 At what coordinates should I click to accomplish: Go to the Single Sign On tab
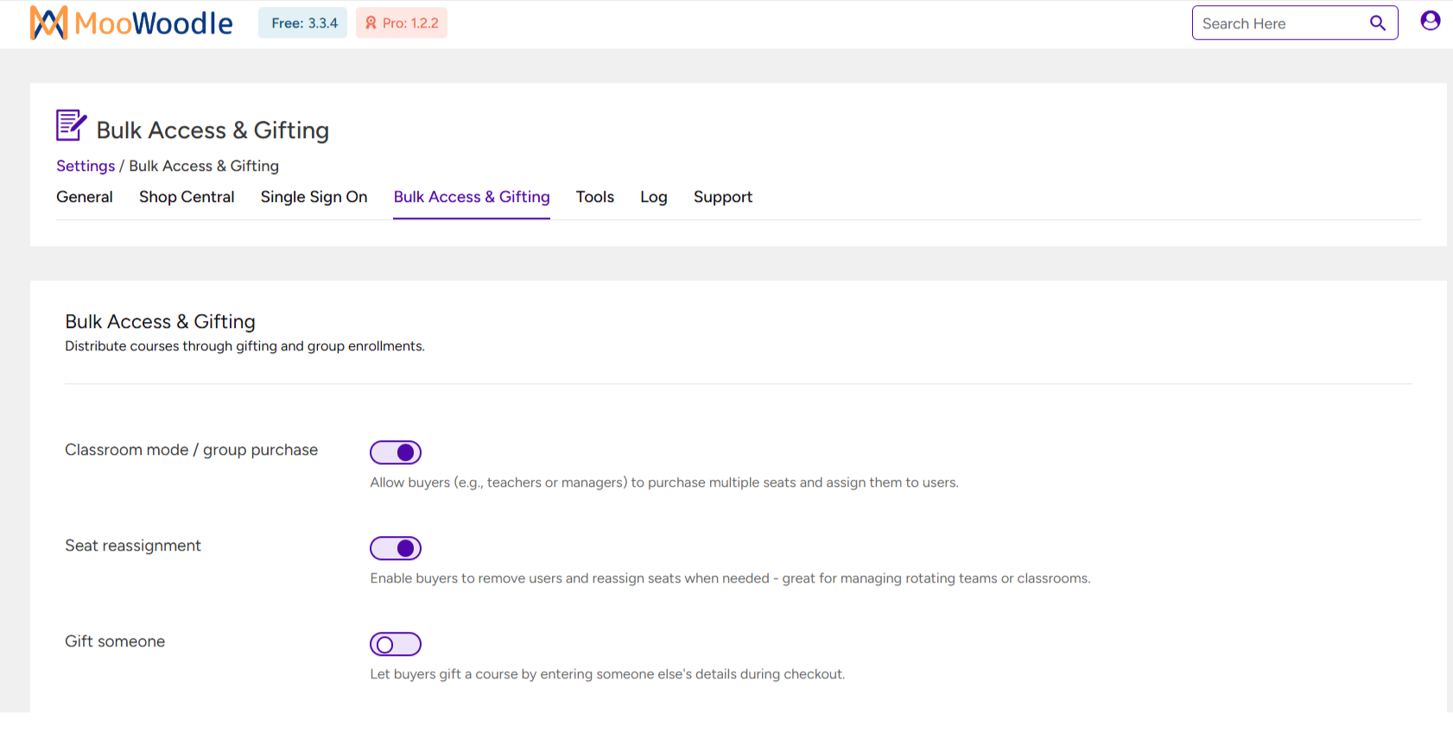314,197
